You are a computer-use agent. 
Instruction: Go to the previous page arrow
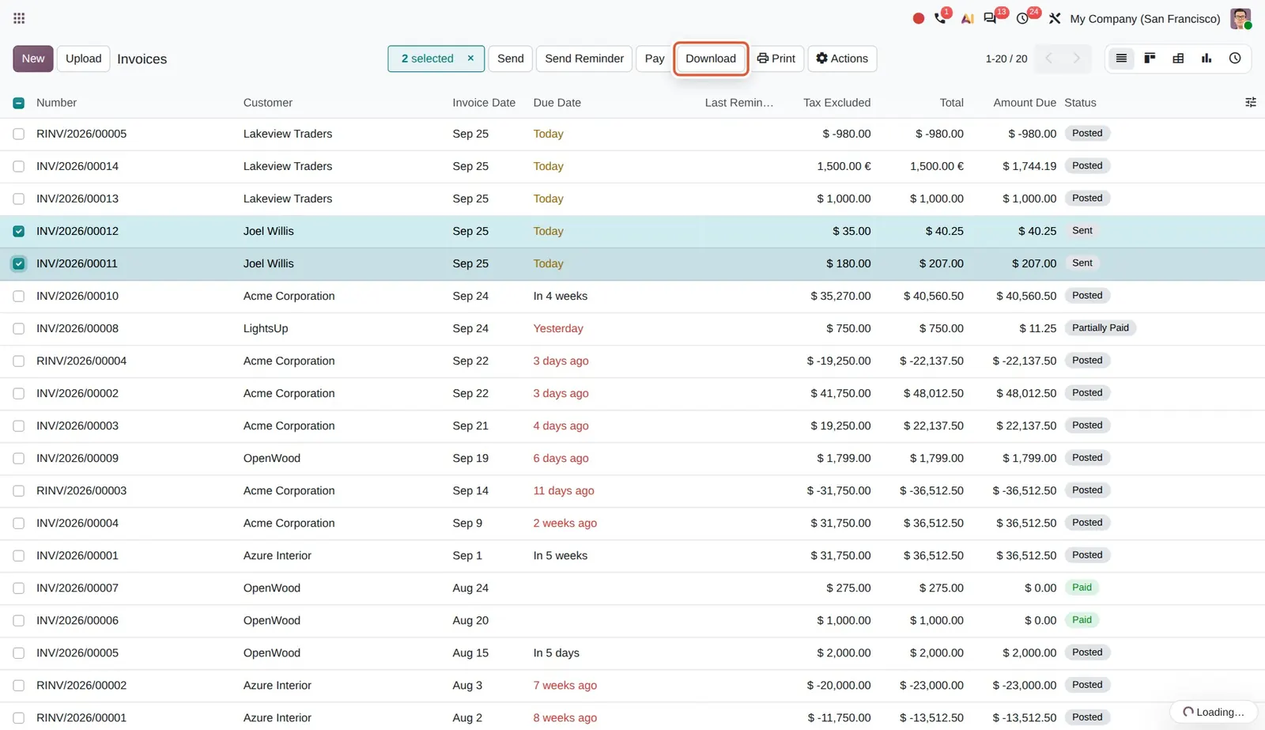(x=1049, y=59)
